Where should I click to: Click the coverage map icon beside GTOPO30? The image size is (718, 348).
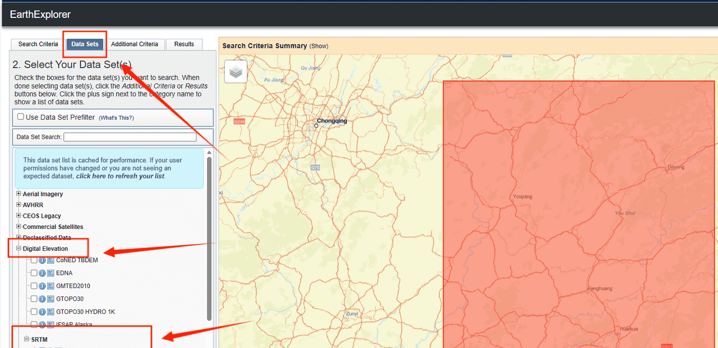coord(50,299)
